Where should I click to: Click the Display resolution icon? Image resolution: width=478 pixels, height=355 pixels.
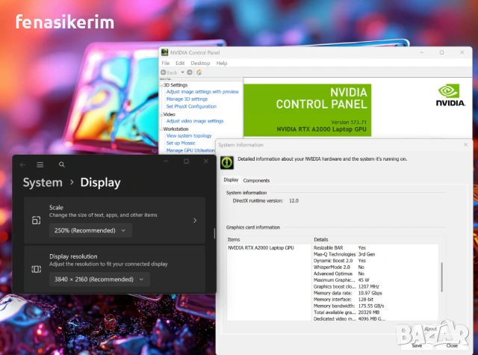37,269
